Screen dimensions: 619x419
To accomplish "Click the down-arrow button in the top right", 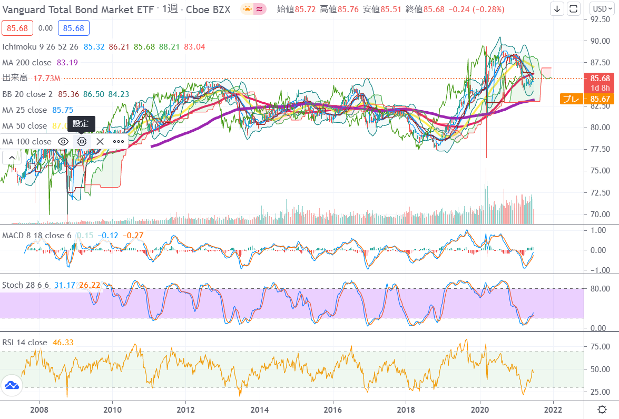I will tap(557, 8).
